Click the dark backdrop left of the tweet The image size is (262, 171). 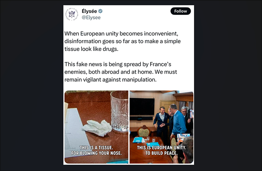pyautogui.click(x=32, y=85)
